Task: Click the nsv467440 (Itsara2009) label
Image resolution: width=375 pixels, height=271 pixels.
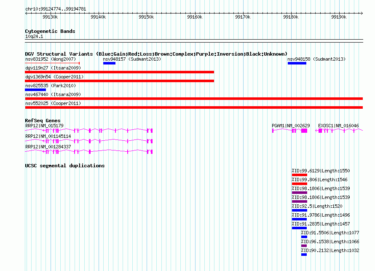Action: pyautogui.click(x=53, y=94)
